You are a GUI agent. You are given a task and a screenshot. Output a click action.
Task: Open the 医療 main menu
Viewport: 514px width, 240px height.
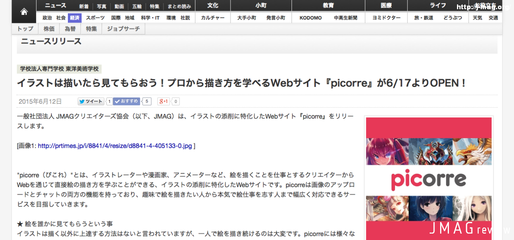click(386, 6)
